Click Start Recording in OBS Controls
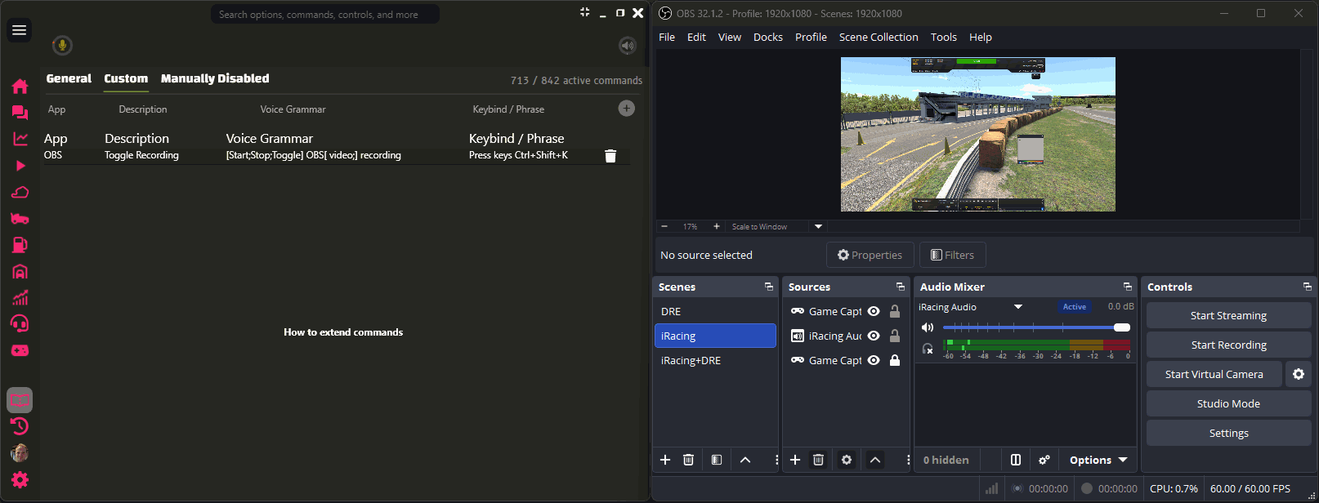1319x503 pixels. pos(1228,345)
